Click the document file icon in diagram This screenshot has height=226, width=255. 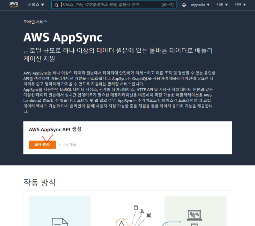[x=60, y=222]
